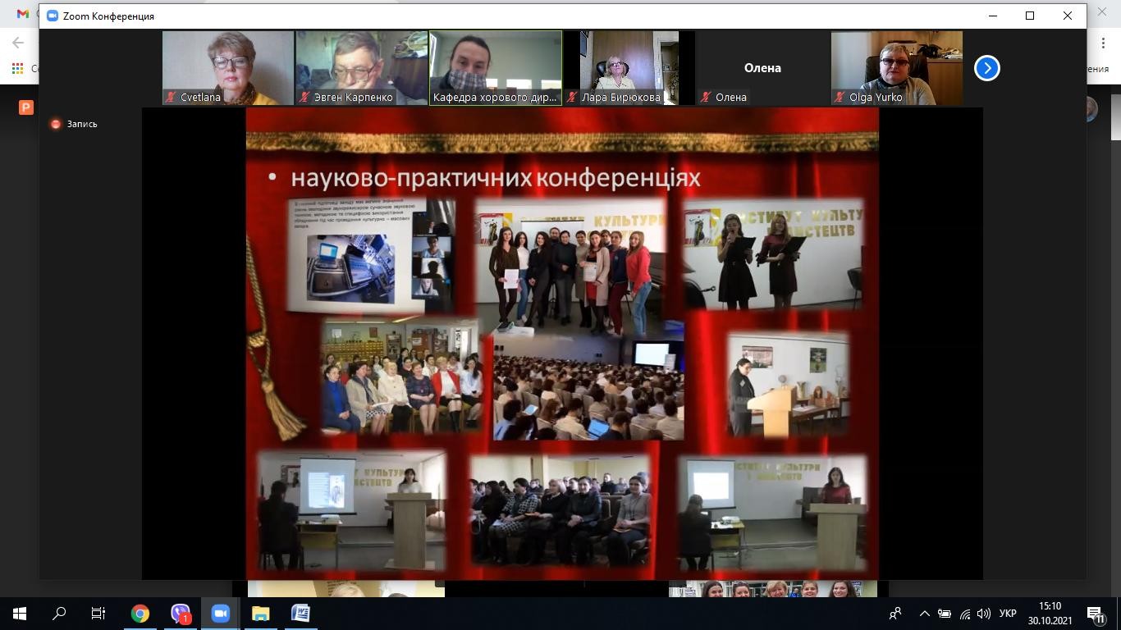Click the muted microphone icon beside Cvetlana

(172, 97)
